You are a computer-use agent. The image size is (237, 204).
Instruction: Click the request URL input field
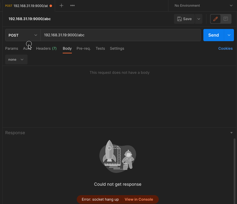(x=120, y=35)
